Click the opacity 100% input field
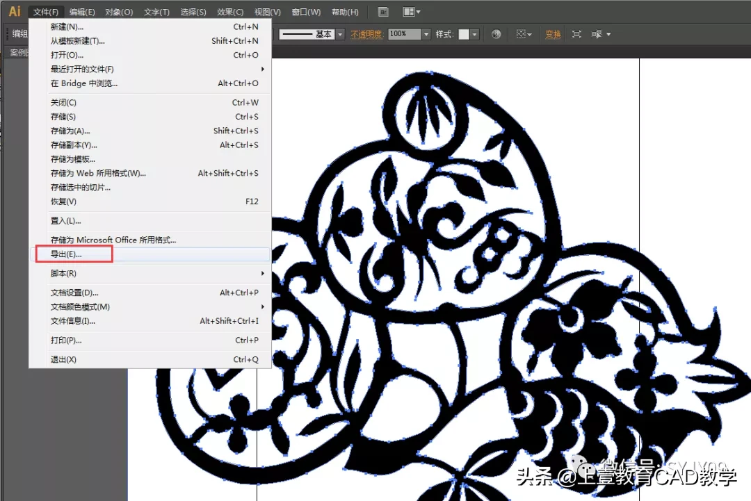The image size is (751, 501). point(405,34)
